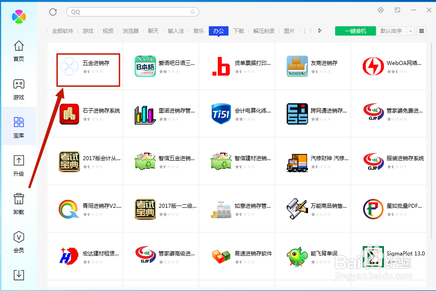Open 石子进销存系统 coin icon
This screenshot has height=291, width=436.
click(69, 114)
